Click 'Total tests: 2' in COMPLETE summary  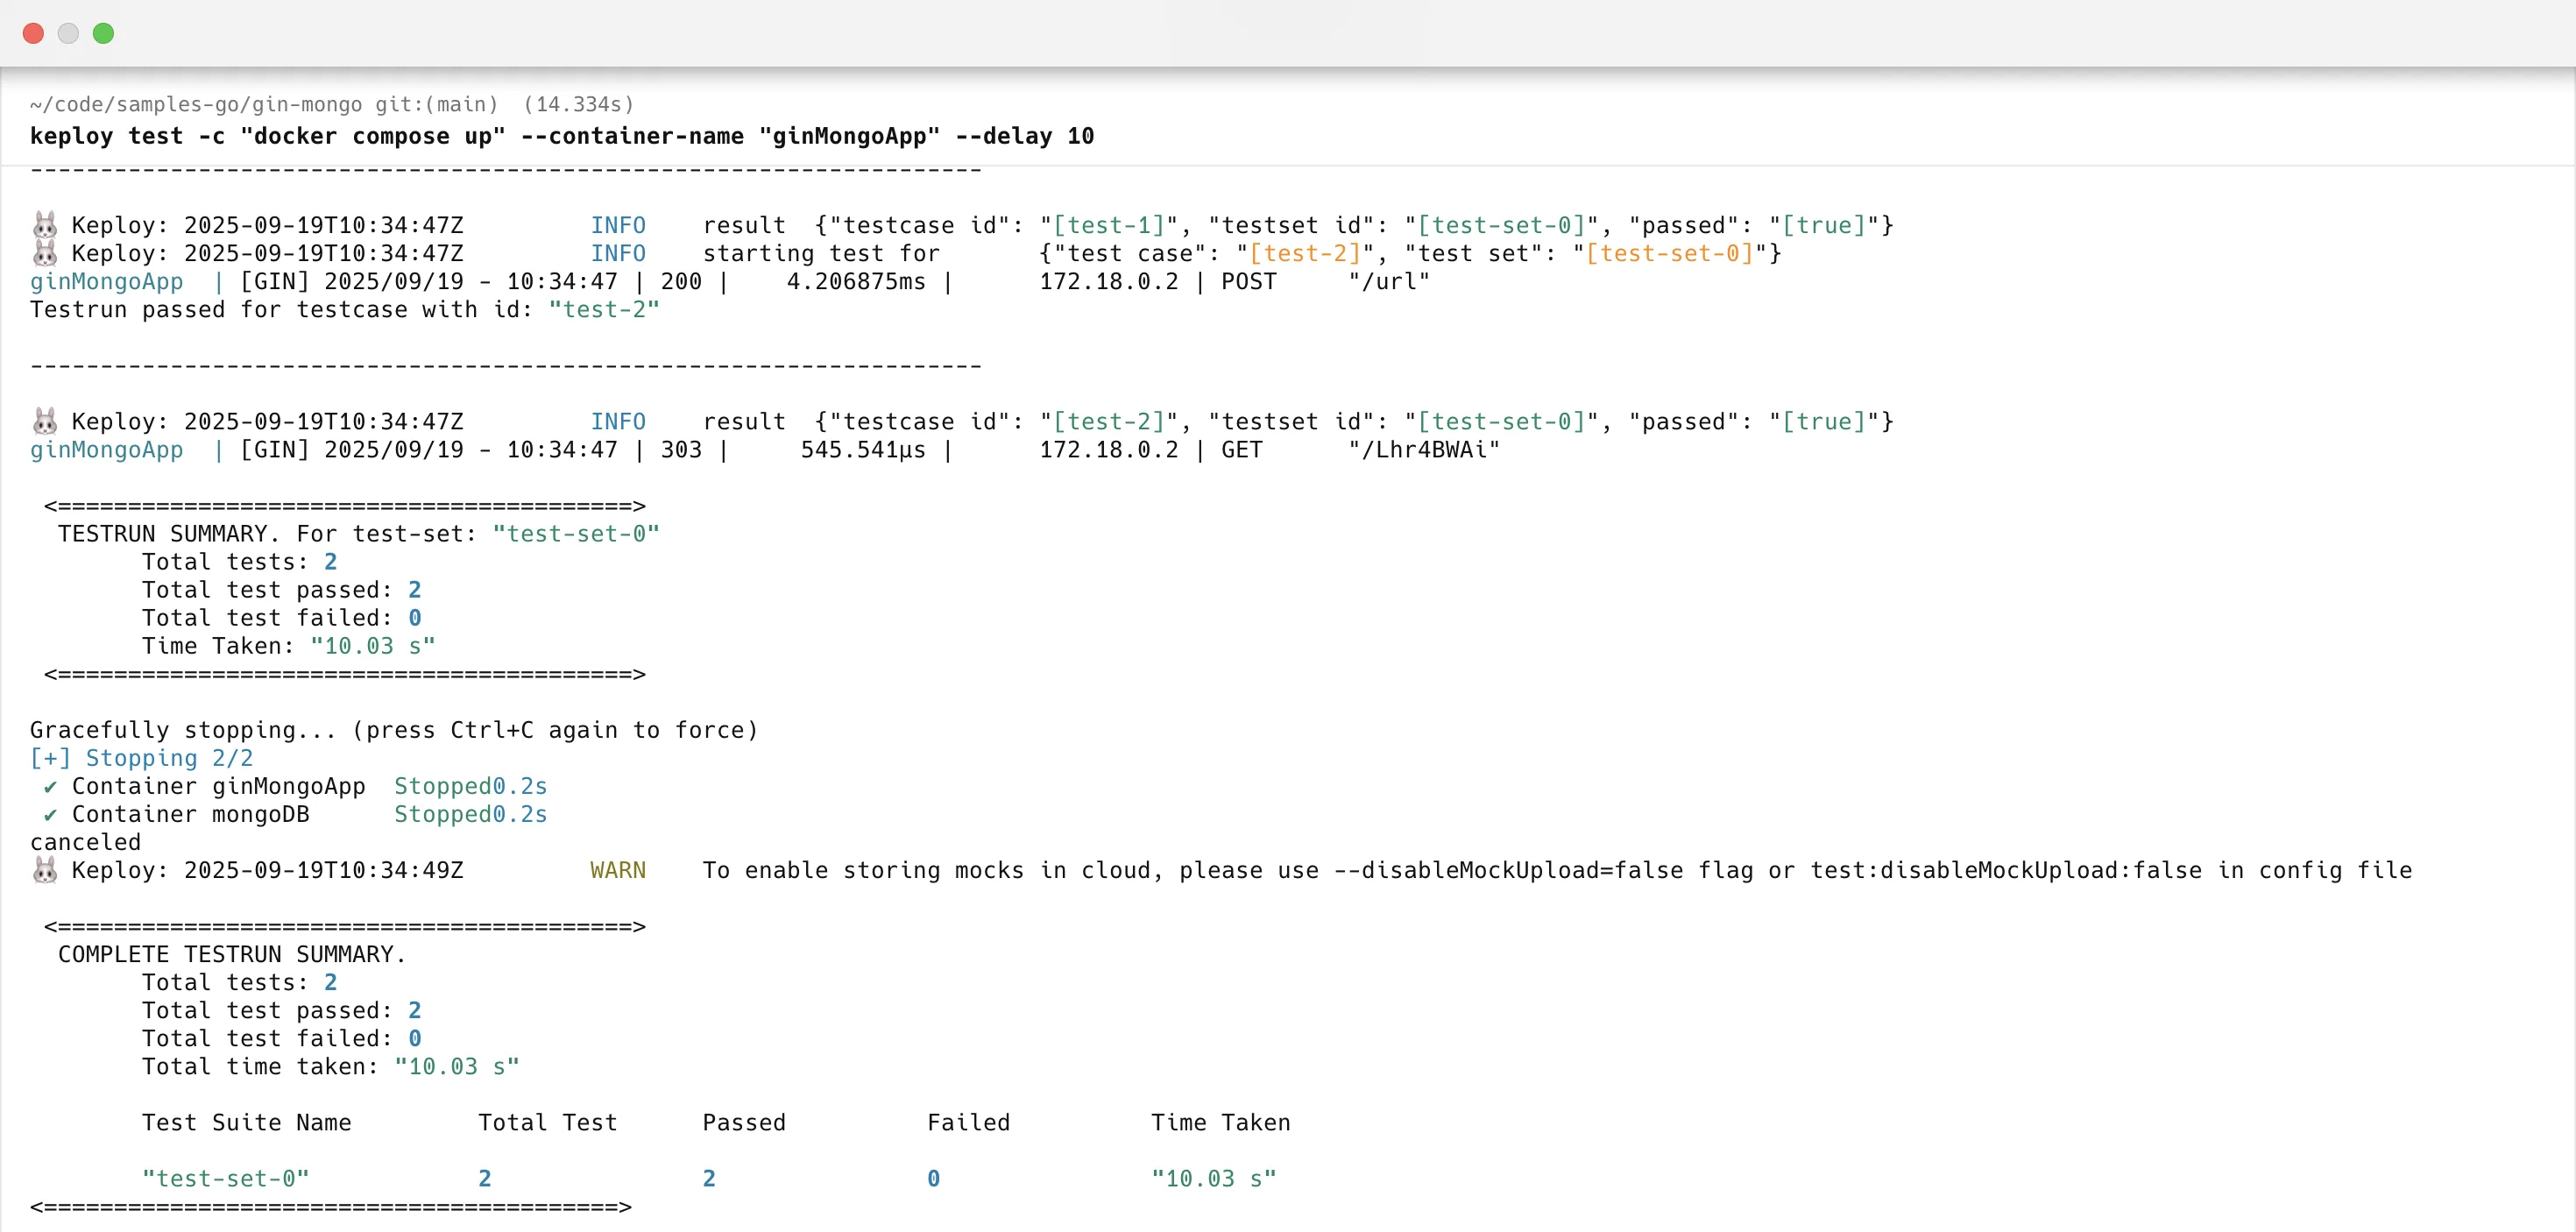pyautogui.click(x=240, y=982)
